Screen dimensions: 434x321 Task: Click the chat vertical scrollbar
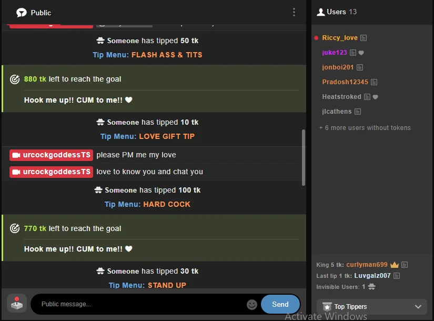point(304,157)
